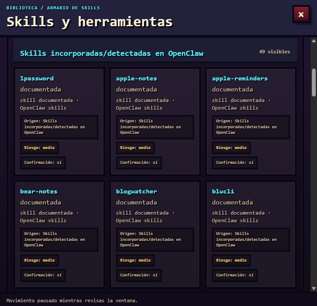Click 'documentada' status under apple-reminders
317x306 pixels.
pos(232,89)
